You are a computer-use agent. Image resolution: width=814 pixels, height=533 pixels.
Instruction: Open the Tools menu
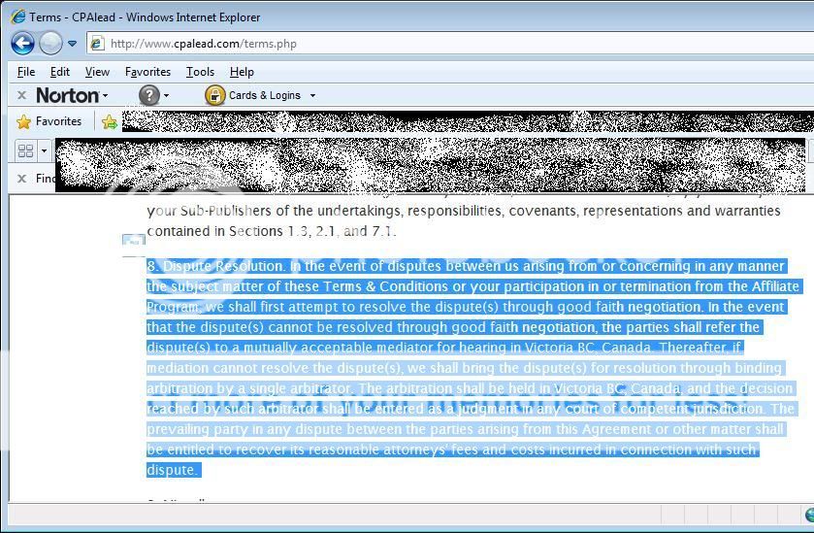tap(200, 72)
